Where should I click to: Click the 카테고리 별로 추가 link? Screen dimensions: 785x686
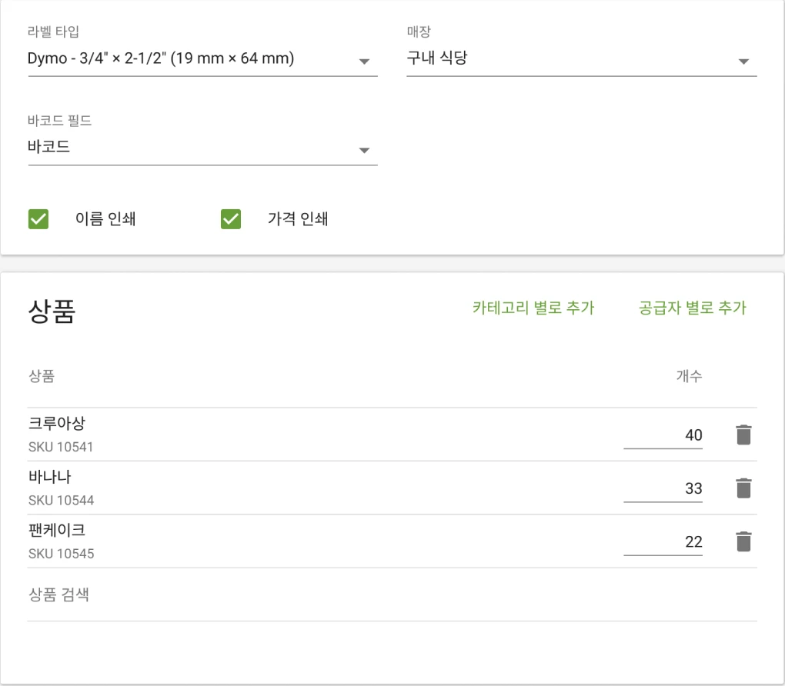(x=533, y=308)
